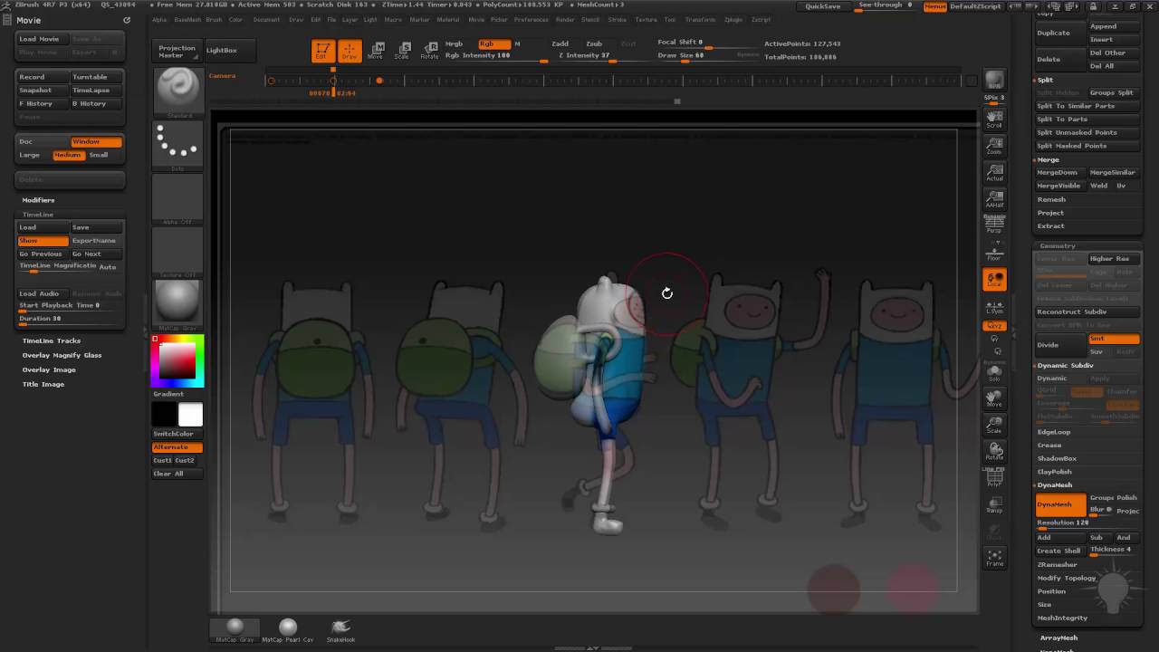This screenshot has width=1159, height=652.
Task: Toggle the Zadd button
Action: click(x=560, y=43)
